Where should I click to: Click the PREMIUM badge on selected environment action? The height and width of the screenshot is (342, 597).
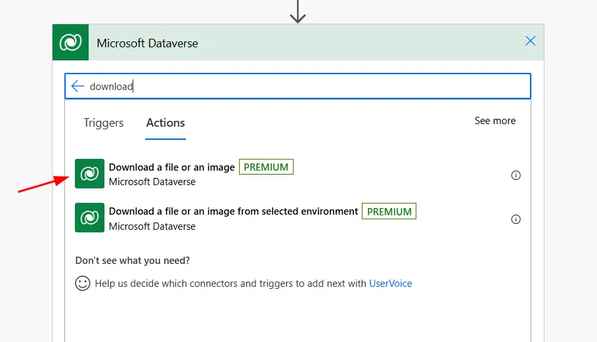click(389, 211)
